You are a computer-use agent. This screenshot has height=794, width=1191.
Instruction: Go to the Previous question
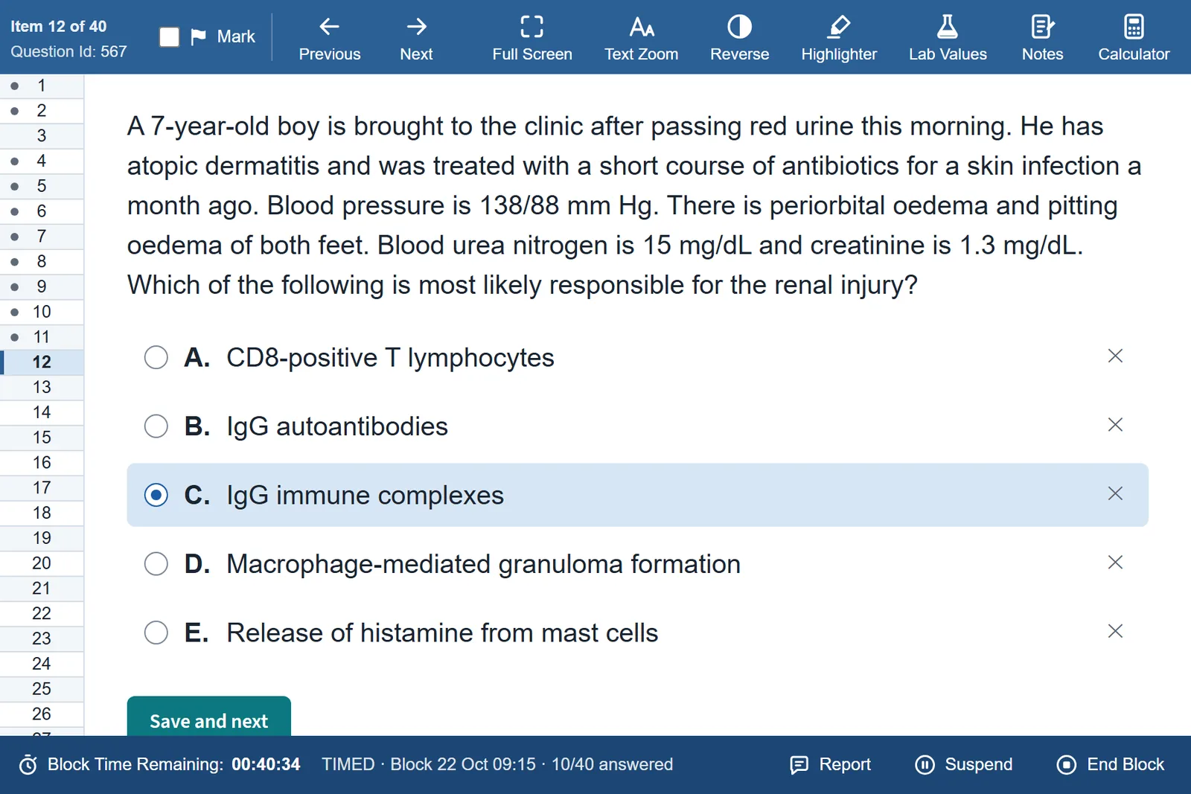coord(329,39)
